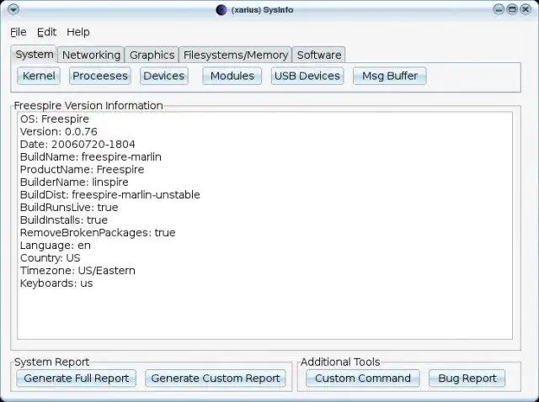Open the Filesystems/Memory tab
The height and width of the screenshot is (402, 539).
pos(236,55)
